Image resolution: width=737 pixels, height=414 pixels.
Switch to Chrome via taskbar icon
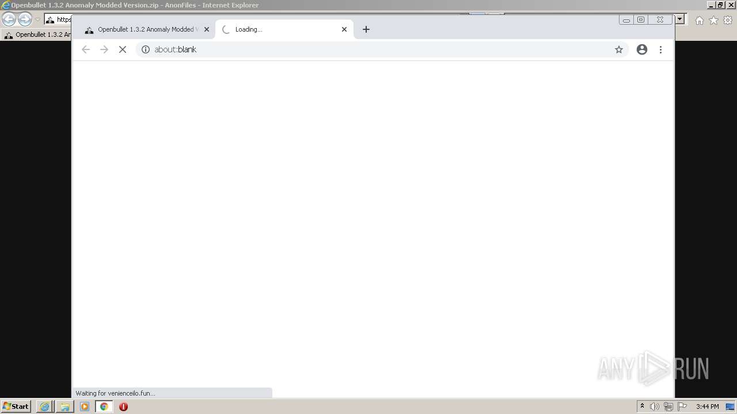click(104, 407)
